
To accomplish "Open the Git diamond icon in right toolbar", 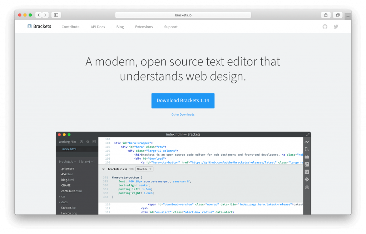I will pyautogui.click(x=307, y=179).
